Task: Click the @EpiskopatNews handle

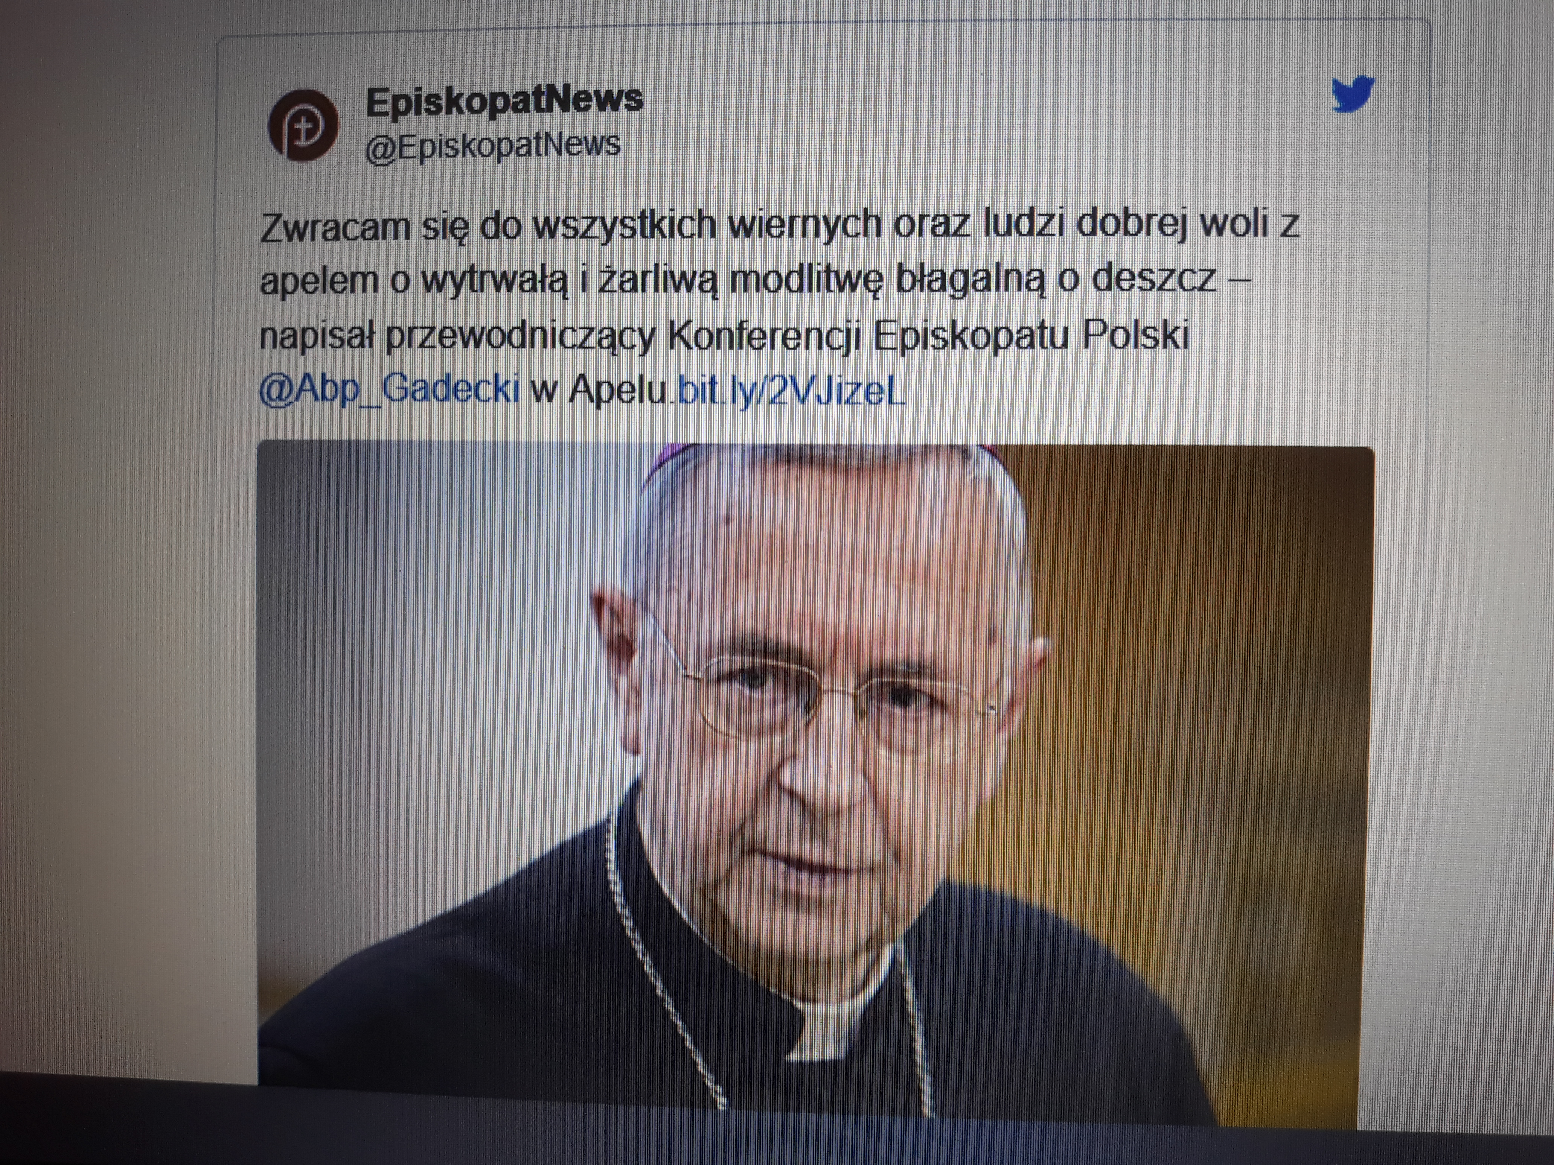Action: [493, 146]
